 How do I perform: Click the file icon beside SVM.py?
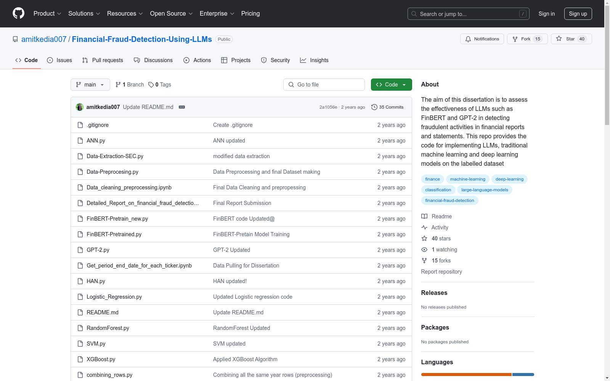(x=80, y=344)
